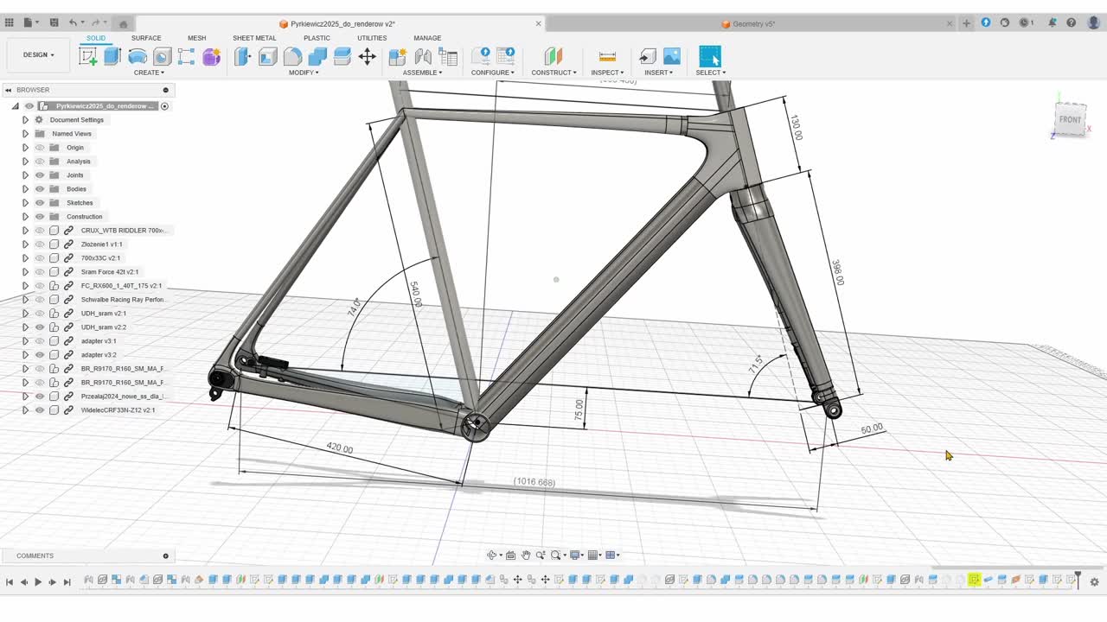Click the highlighted yellow timeline feature
Image resolution: width=1107 pixels, height=622 pixels.
click(974, 580)
